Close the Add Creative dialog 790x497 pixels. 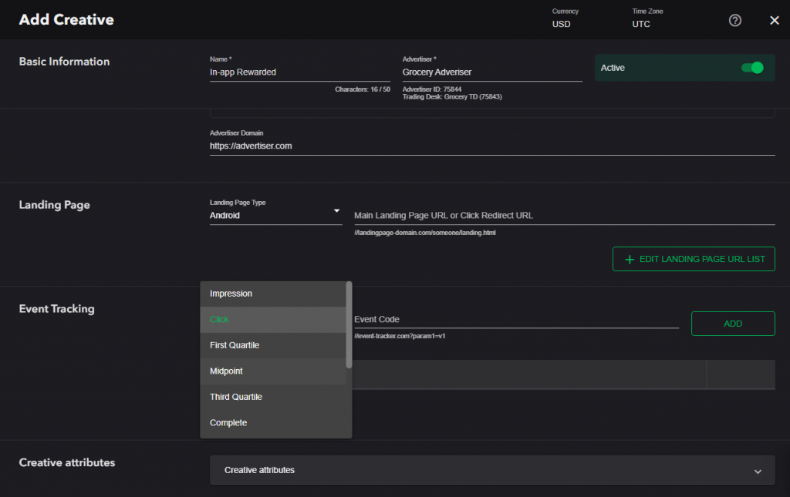pos(775,21)
